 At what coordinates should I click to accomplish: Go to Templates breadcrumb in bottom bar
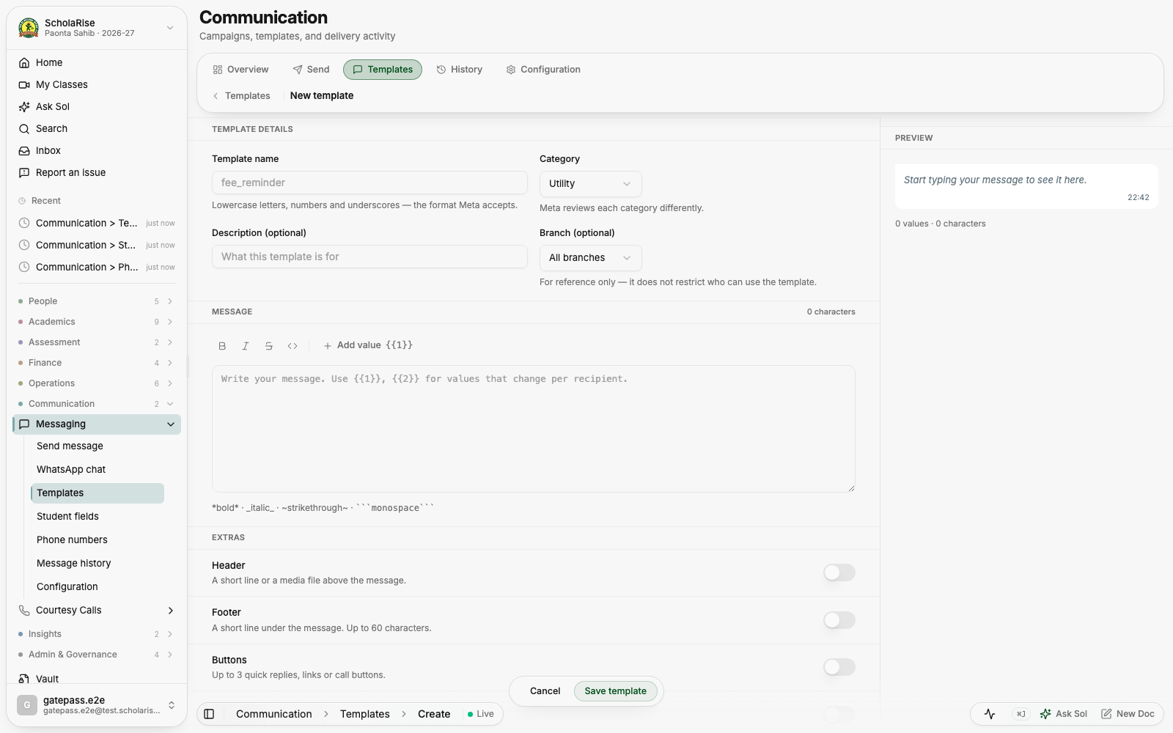pyautogui.click(x=365, y=714)
